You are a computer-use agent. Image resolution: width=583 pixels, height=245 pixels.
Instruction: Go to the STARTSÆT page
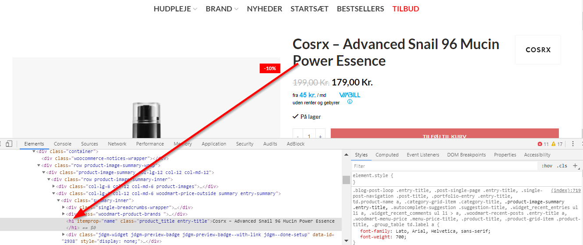click(x=310, y=9)
